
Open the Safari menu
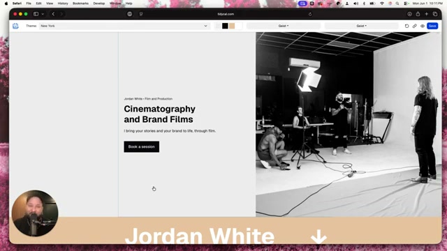17,3
